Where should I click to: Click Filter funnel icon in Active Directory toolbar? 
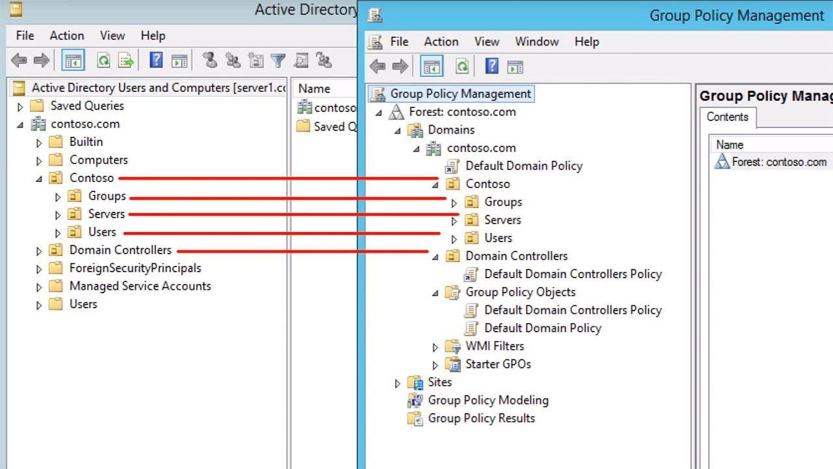coord(278,61)
